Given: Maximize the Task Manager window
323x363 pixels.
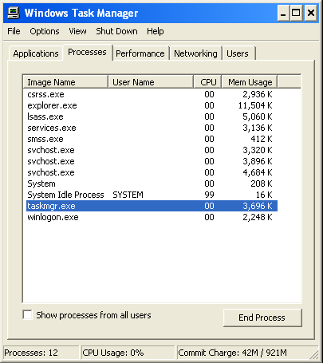Looking at the screenshot, I should tap(296, 13).
